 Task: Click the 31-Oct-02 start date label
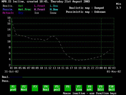(12, 72)
